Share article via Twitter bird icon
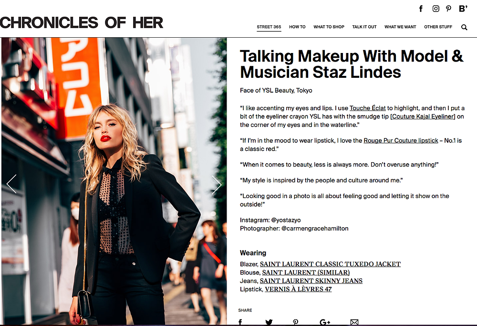The height and width of the screenshot is (326, 477). (269, 322)
